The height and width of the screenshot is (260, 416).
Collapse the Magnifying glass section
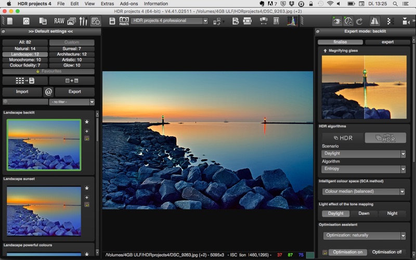coord(325,50)
